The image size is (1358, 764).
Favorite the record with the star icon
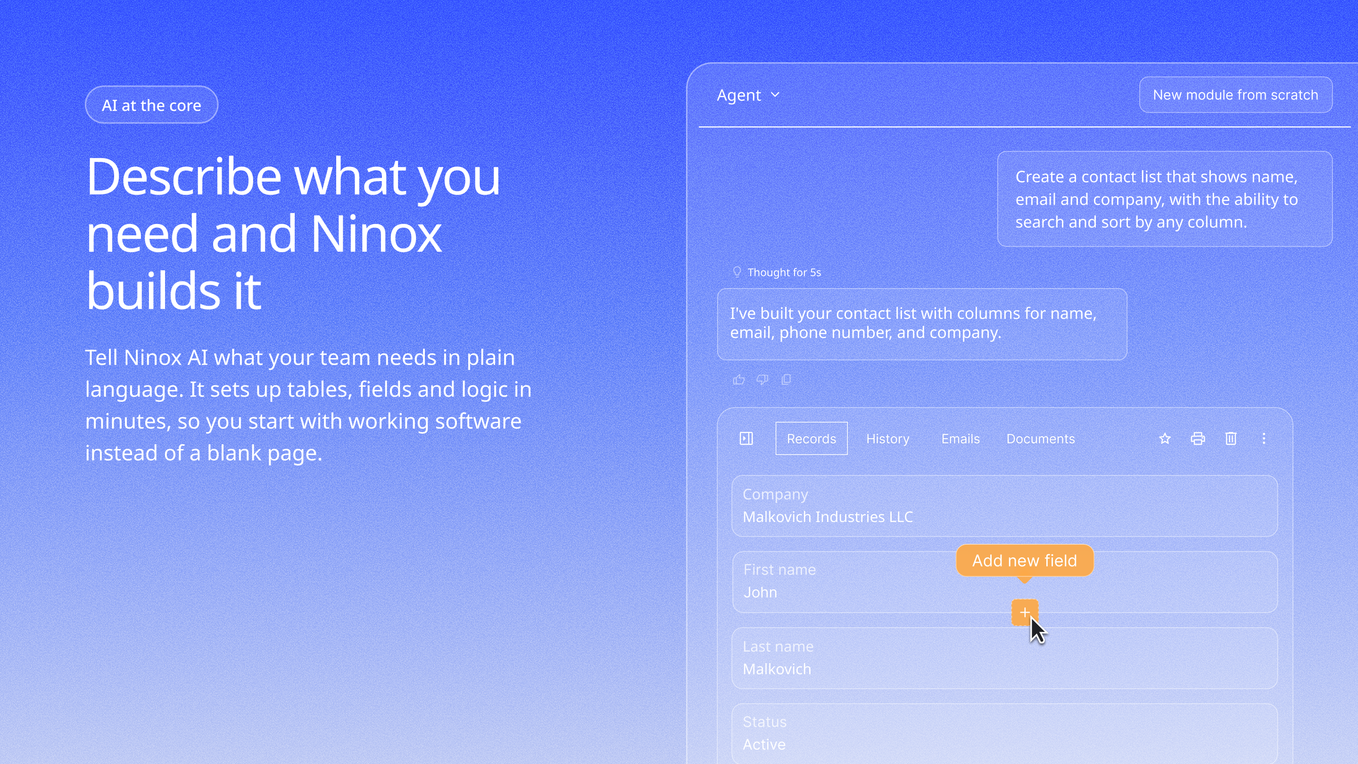[1165, 438]
